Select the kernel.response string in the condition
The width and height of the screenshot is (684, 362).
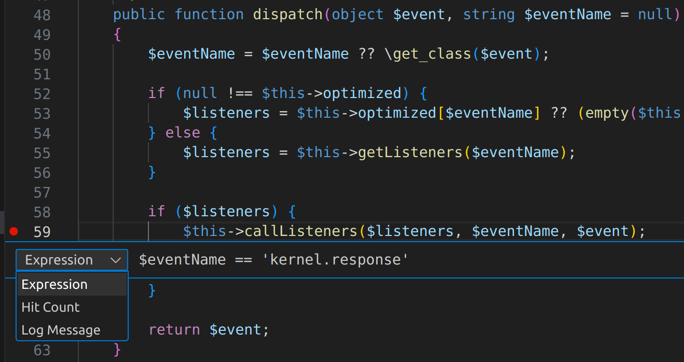click(336, 259)
